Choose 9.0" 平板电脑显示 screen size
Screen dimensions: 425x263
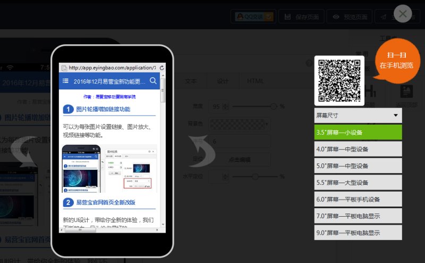(358, 233)
